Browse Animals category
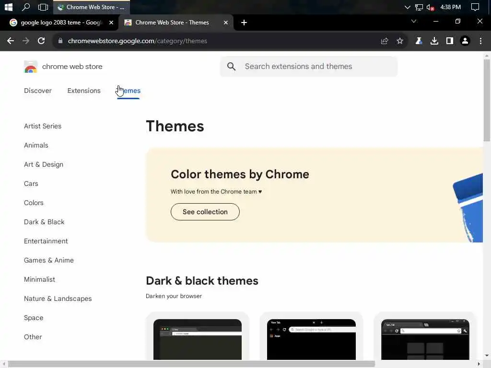 click(36, 145)
